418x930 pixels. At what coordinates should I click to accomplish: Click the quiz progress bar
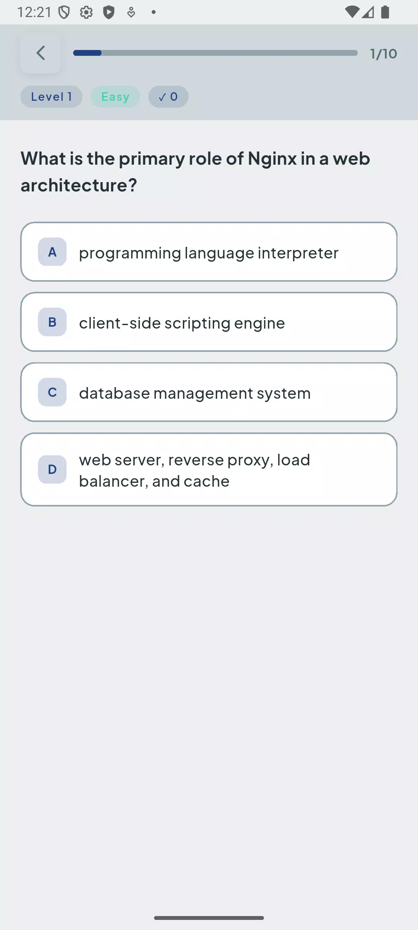(215, 53)
